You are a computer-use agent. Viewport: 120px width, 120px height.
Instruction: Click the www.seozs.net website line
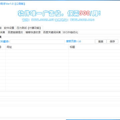(58, 20)
